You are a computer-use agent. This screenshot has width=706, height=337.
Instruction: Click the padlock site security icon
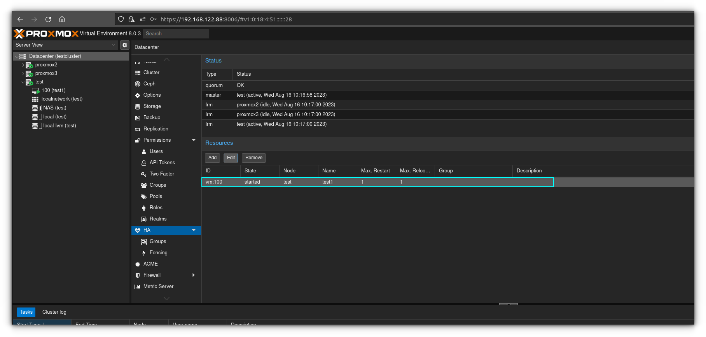131,19
